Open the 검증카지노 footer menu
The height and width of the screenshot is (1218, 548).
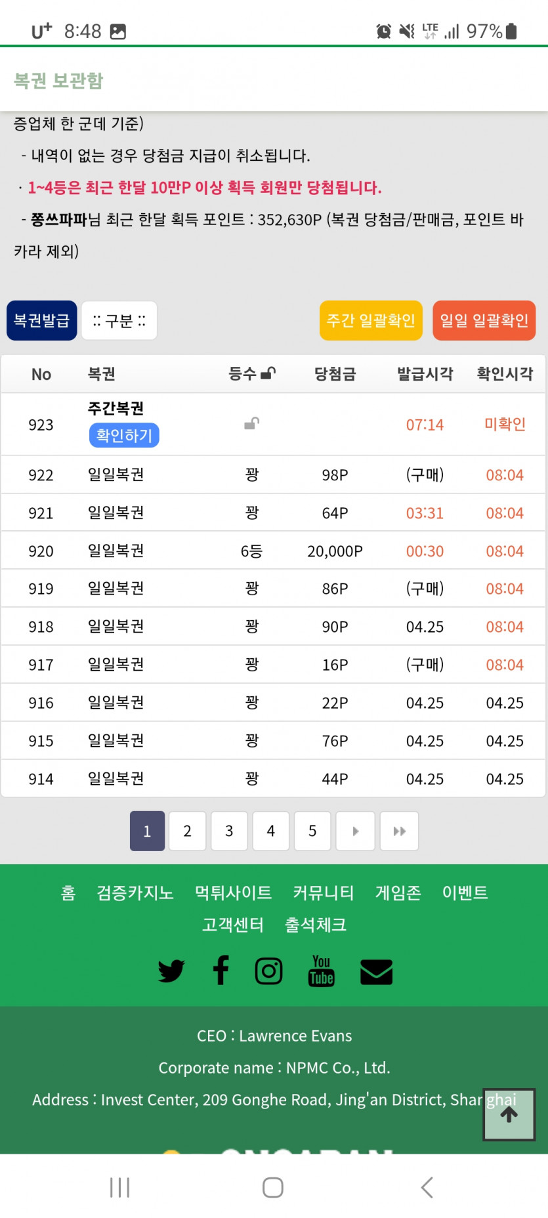pyautogui.click(x=135, y=892)
